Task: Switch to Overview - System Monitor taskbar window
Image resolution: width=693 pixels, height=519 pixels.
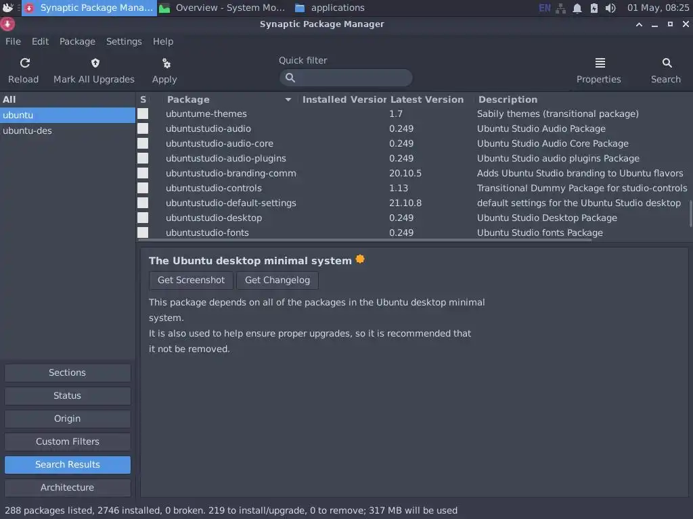Action: [x=222, y=8]
